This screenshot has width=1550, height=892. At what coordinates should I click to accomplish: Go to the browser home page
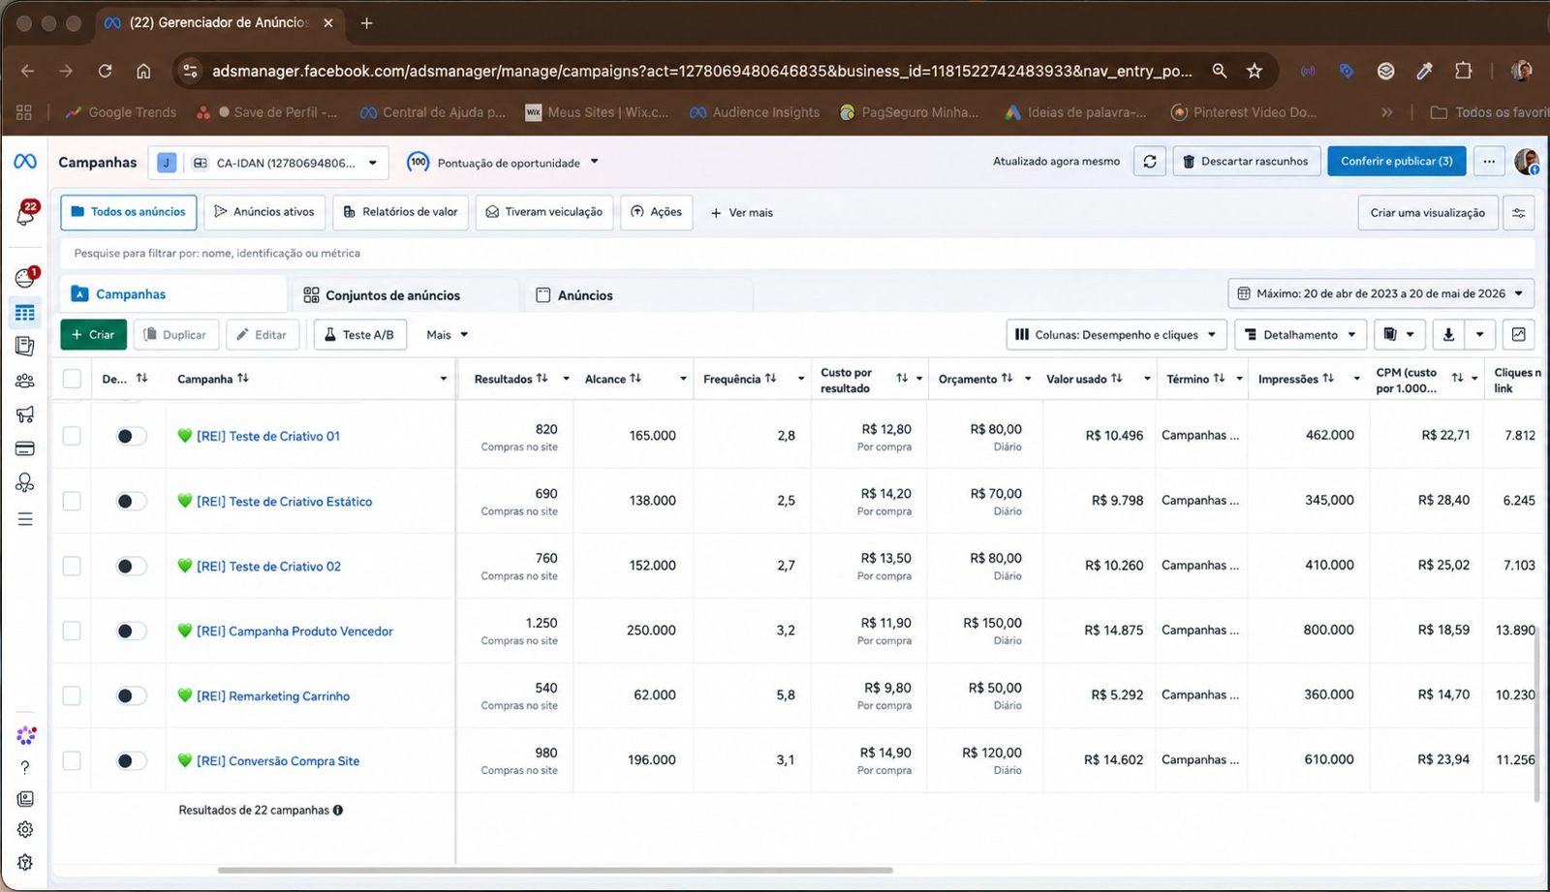click(x=143, y=71)
